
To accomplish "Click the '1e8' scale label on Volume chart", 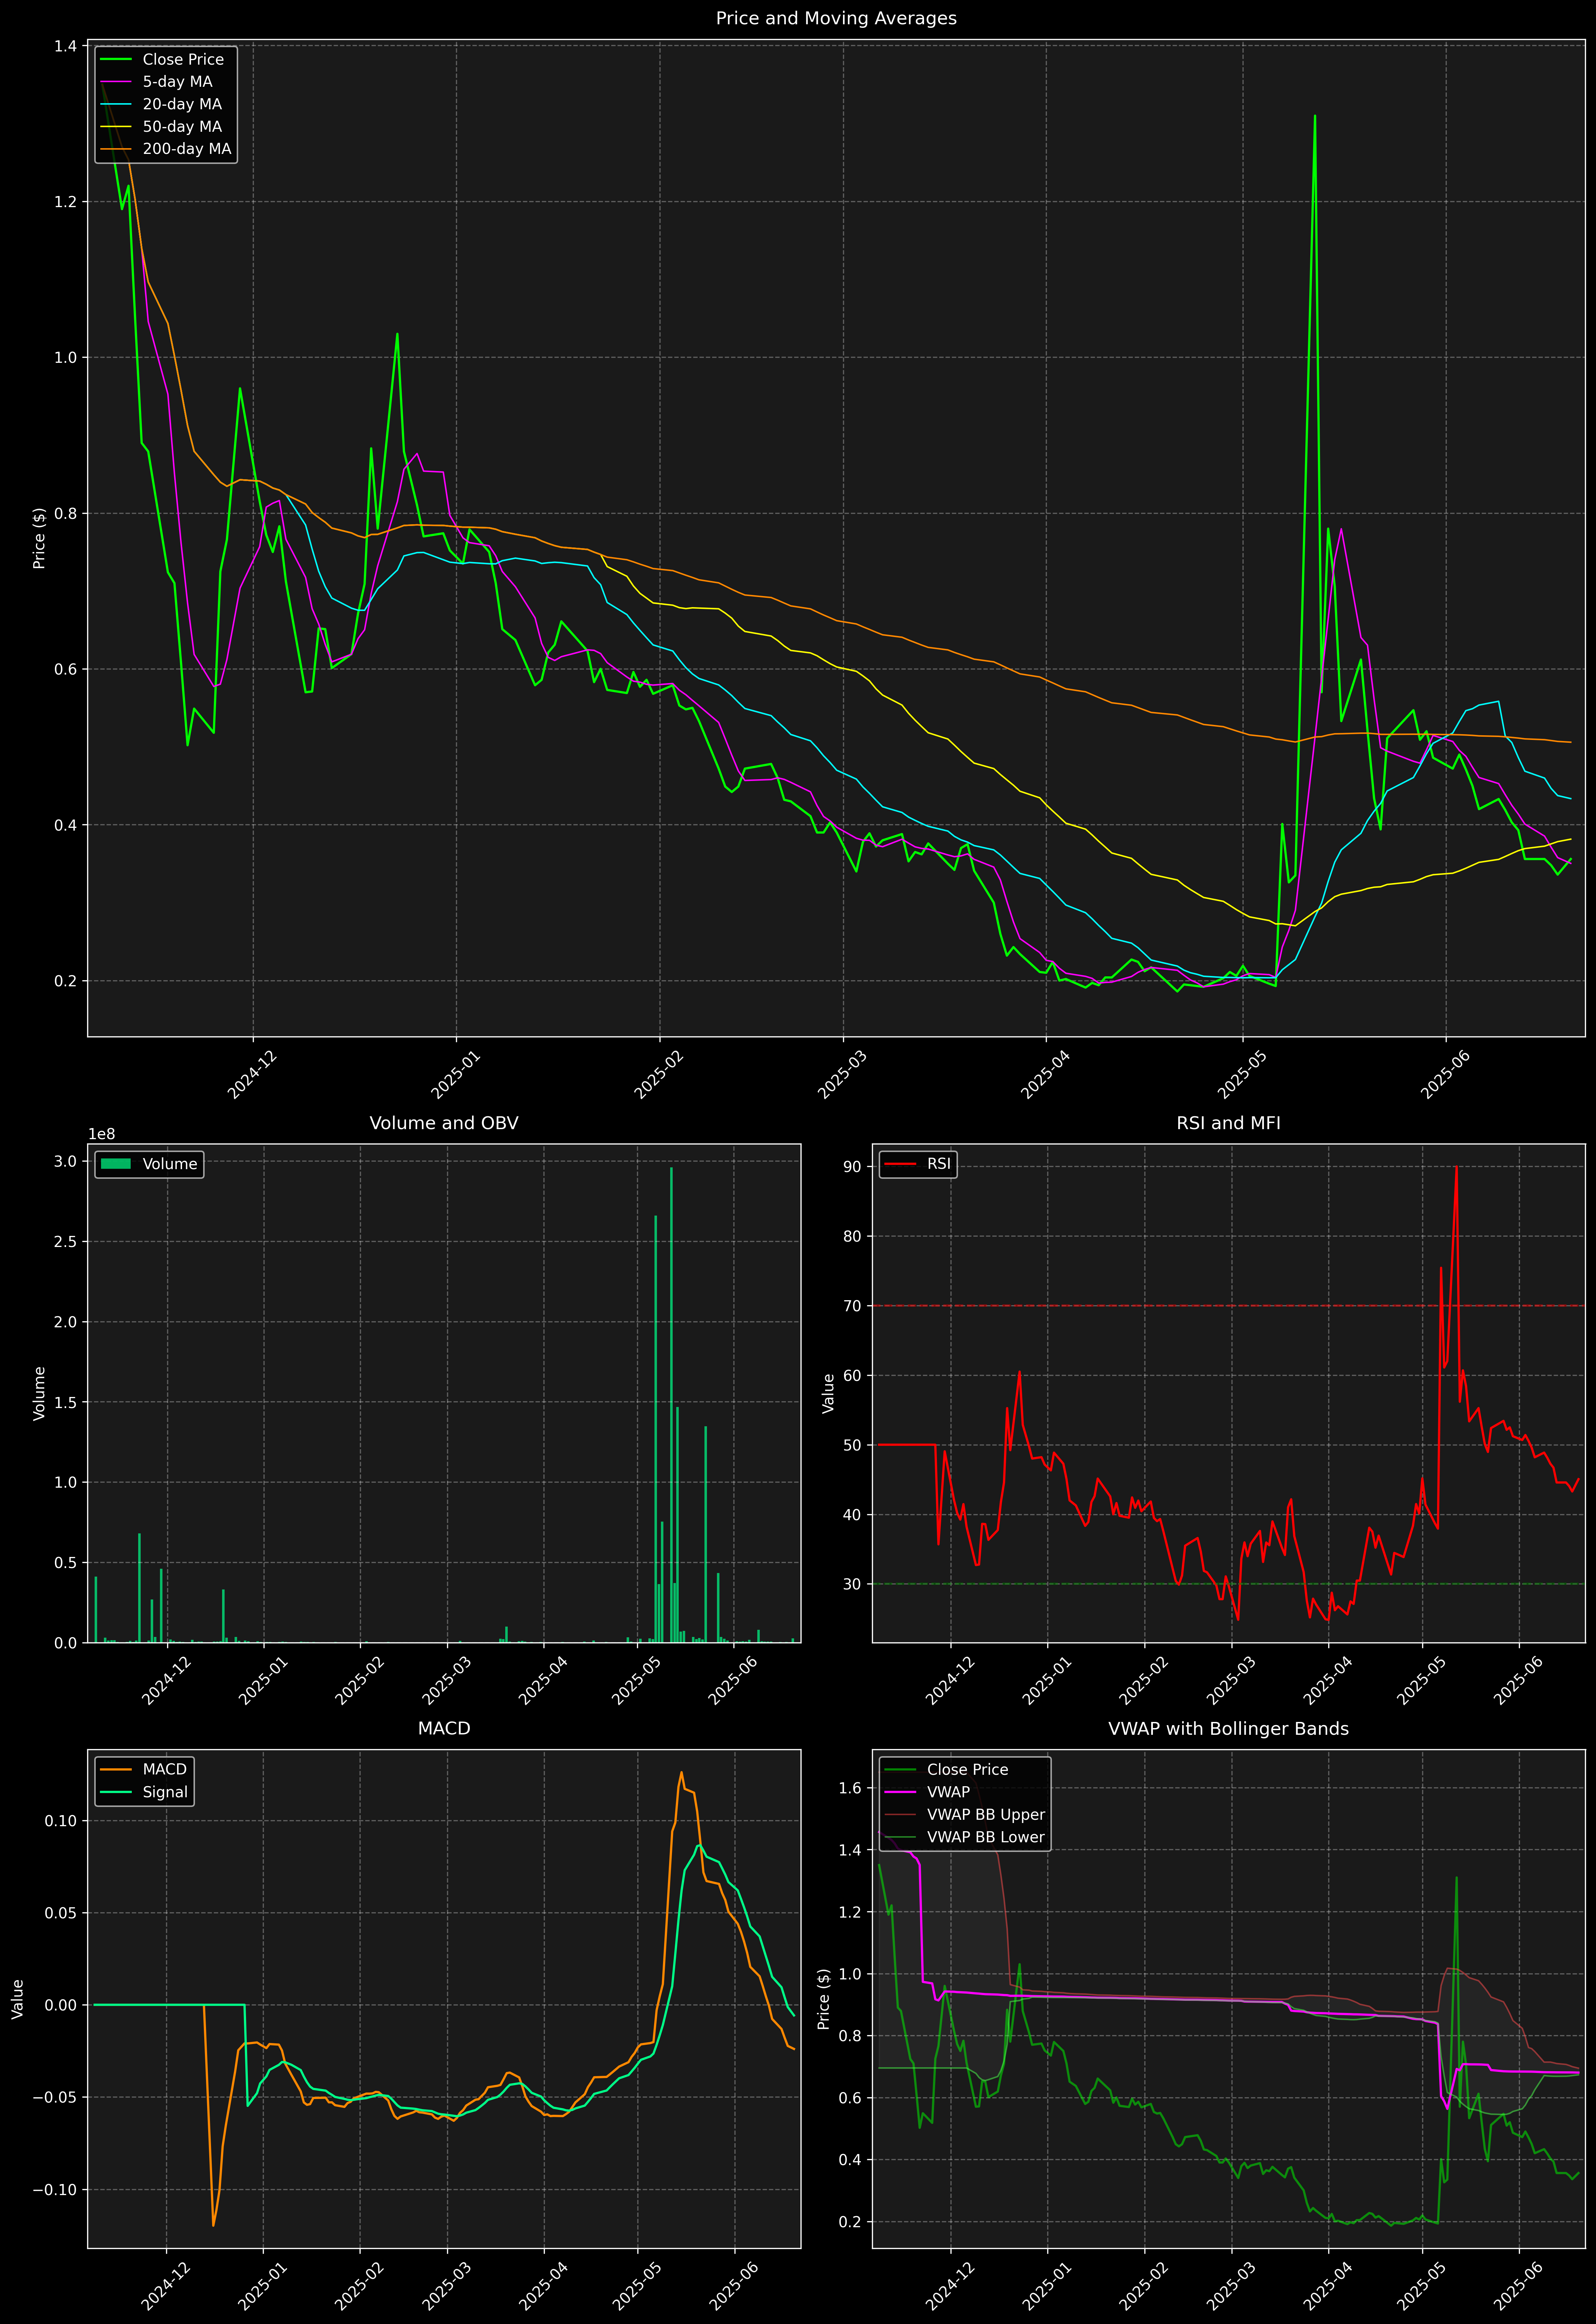I will pos(102,1134).
